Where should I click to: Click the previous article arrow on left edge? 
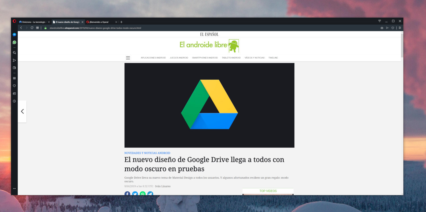click(22, 112)
